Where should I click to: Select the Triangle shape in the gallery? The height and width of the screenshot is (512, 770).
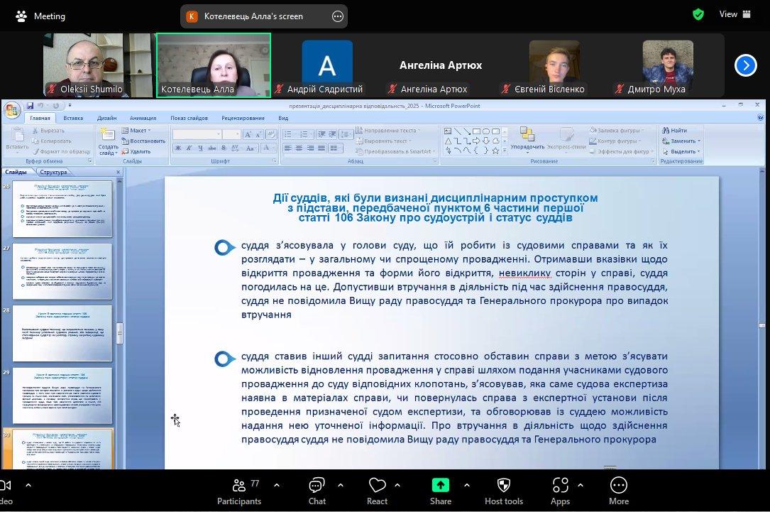(448, 141)
